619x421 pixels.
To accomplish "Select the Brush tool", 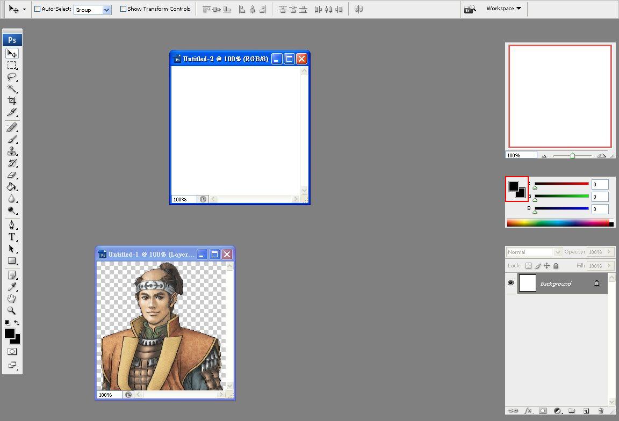I will pyautogui.click(x=12, y=139).
